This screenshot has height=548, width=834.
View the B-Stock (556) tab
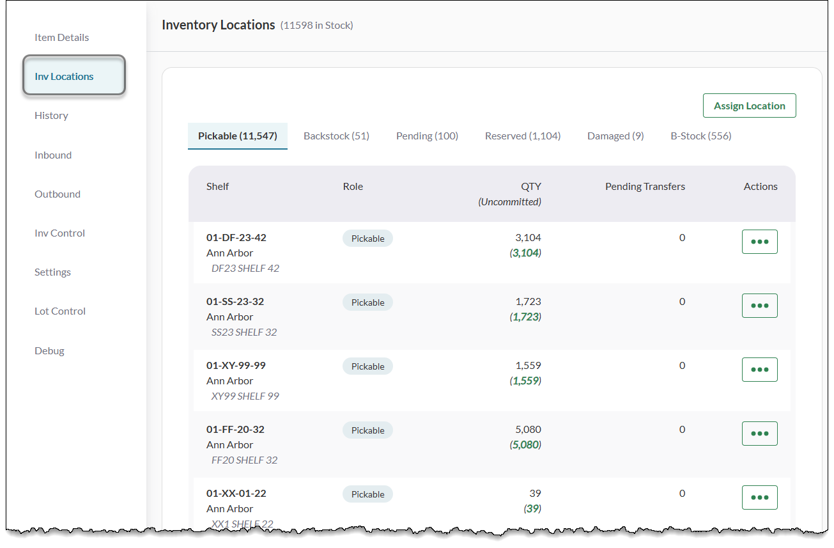[x=700, y=136]
